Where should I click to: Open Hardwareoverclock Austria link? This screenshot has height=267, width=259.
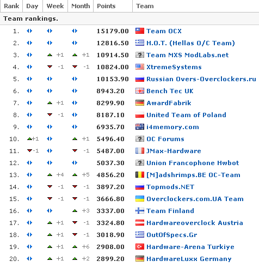[195, 223]
